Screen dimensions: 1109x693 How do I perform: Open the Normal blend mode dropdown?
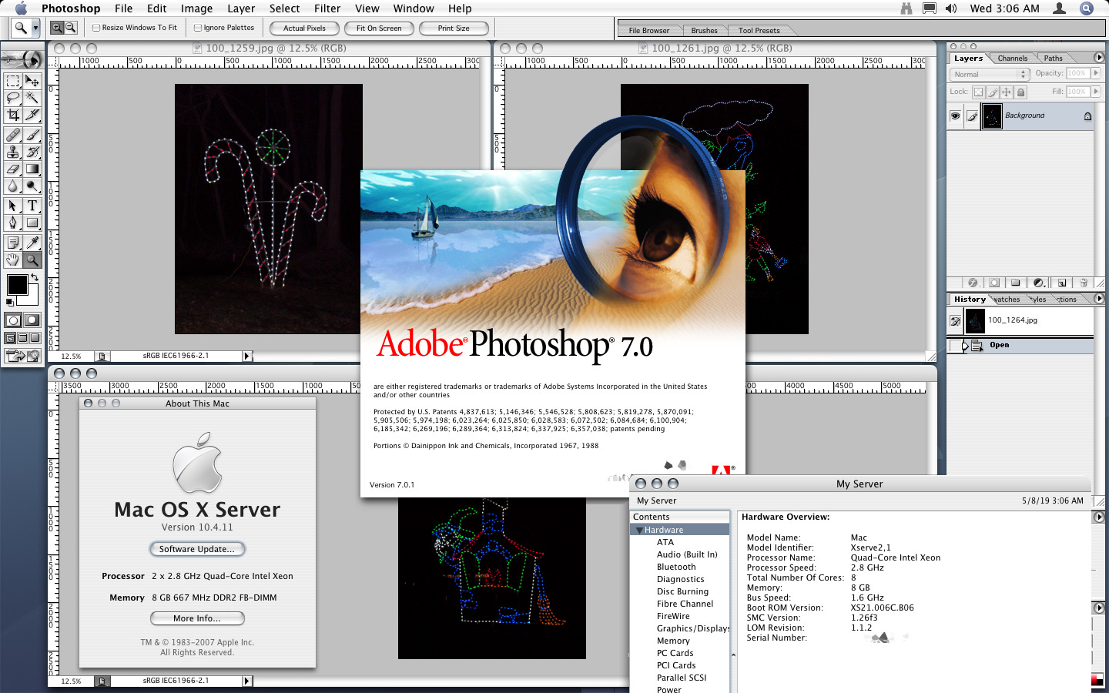click(x=990, y=75)
